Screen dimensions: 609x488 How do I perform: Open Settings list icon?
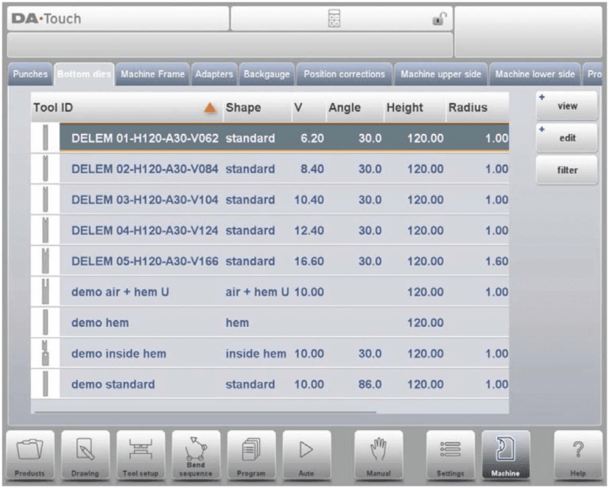click(450, 455)
